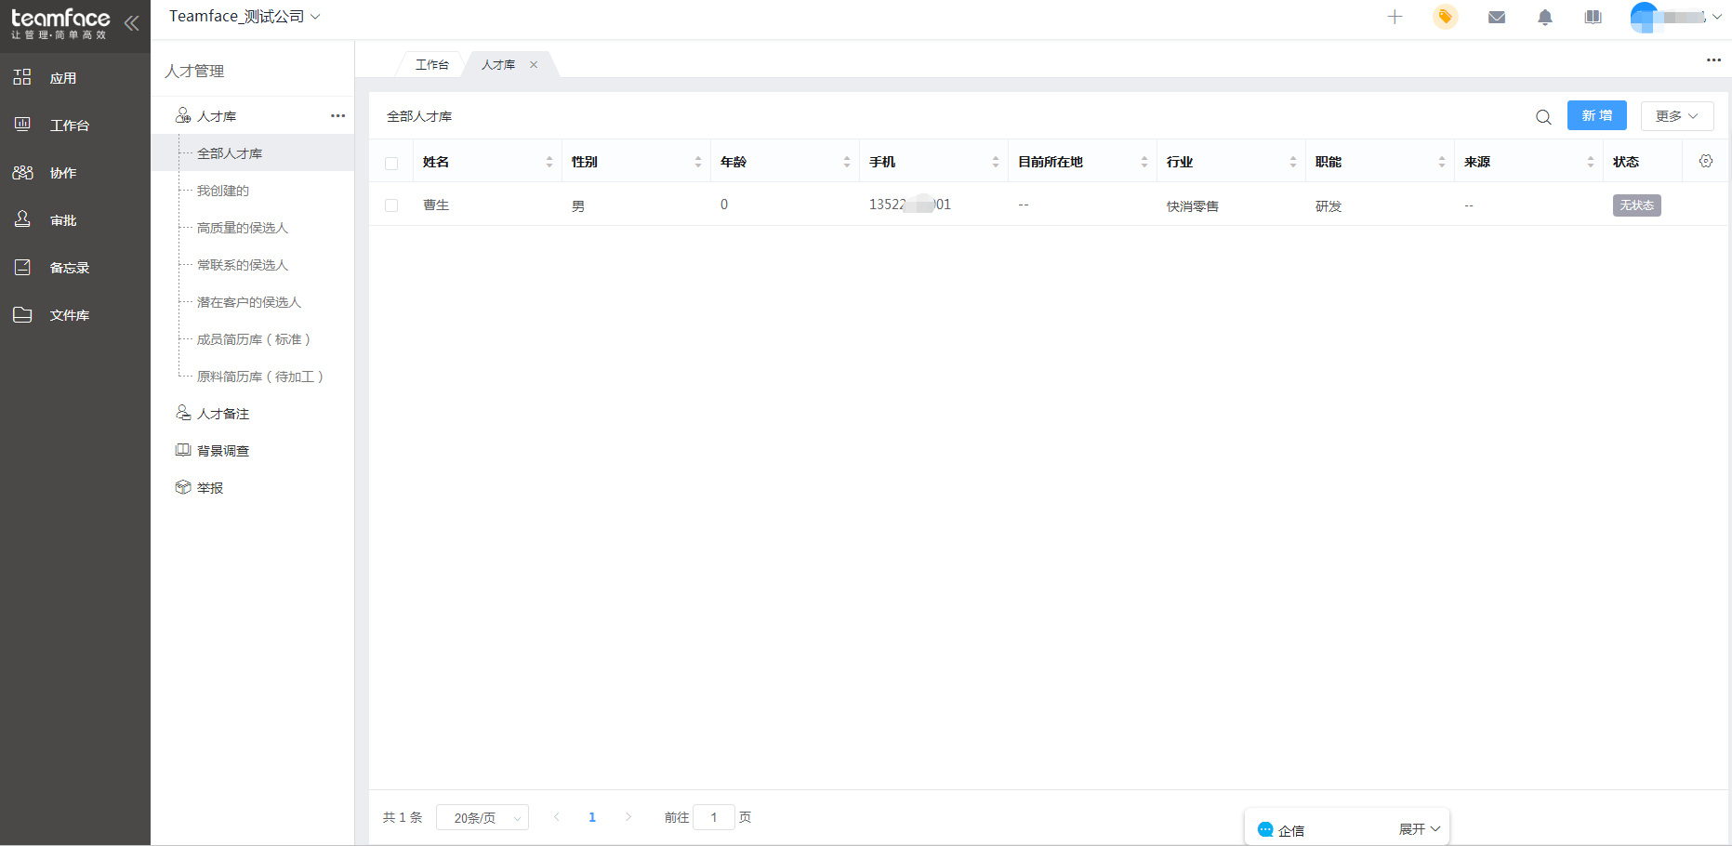The width and height of the screenshot is (1732, 846).
Task: Click the phone number cell for 曹生
Action: (x=910, y=205)
